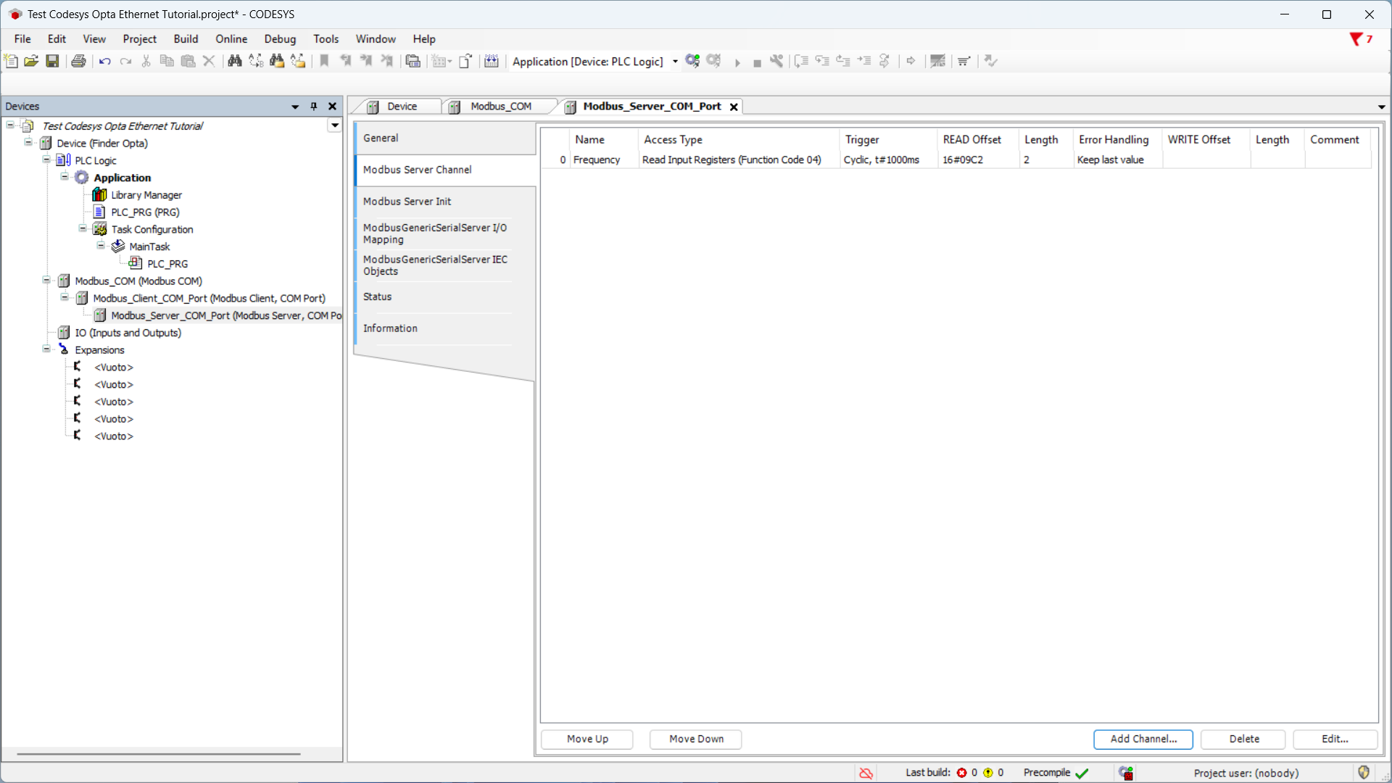Collapse the Expansions tree node
1392x783 pixels.
point(46,349)
